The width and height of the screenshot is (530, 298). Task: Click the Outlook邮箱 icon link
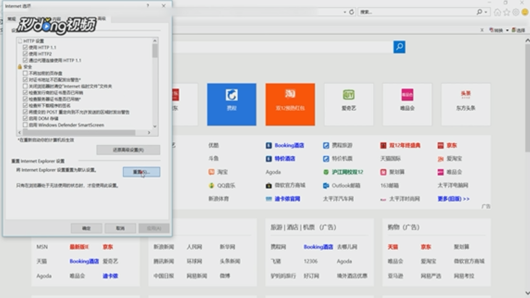point(342,185)
